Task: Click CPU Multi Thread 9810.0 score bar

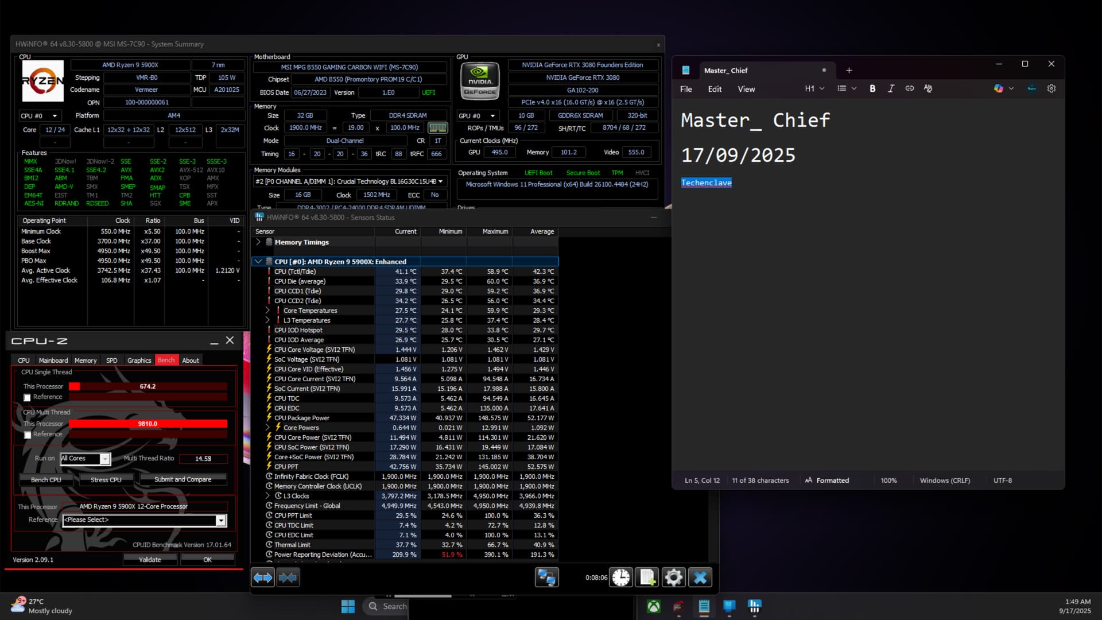Action: [x=148, y=424]
